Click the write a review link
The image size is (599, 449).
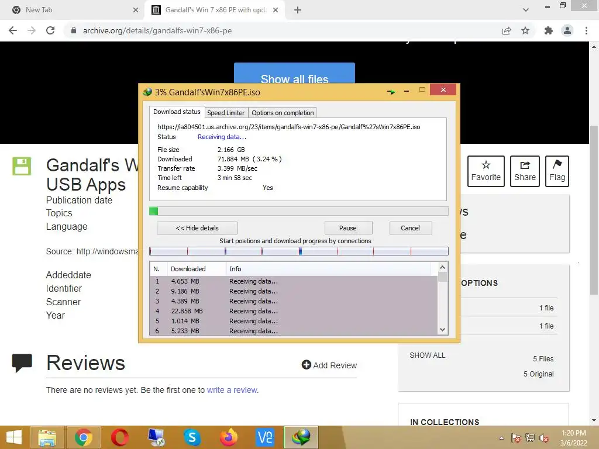click(232, 390)
